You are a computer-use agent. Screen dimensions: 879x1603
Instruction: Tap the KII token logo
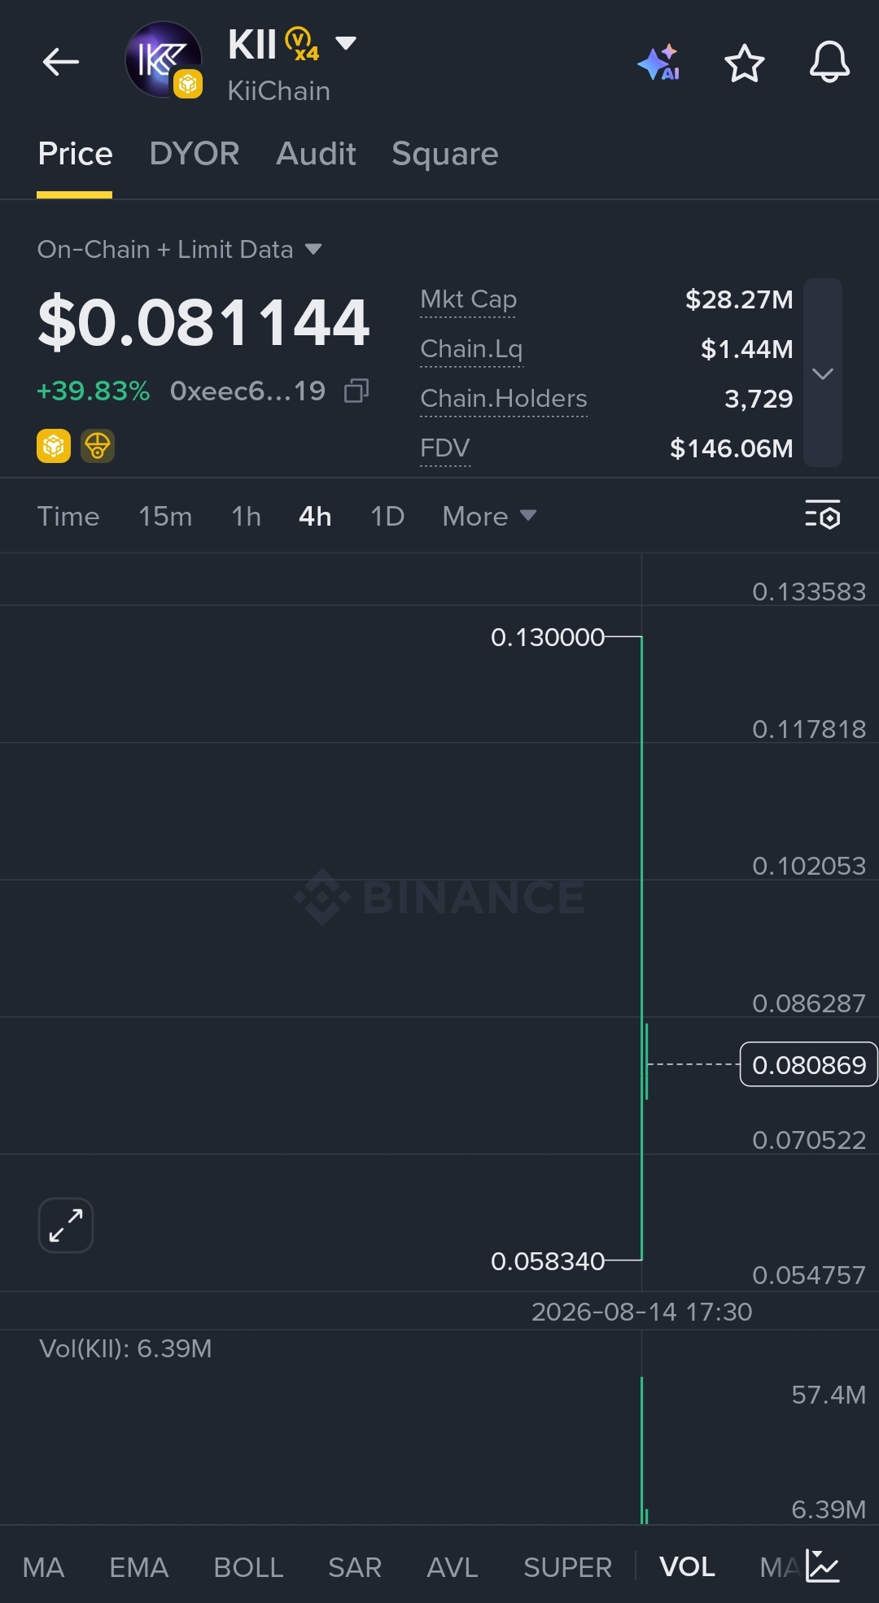(164, 60)
